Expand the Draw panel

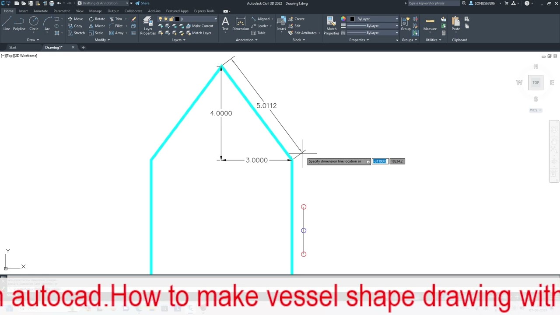[x=33, y=40]
